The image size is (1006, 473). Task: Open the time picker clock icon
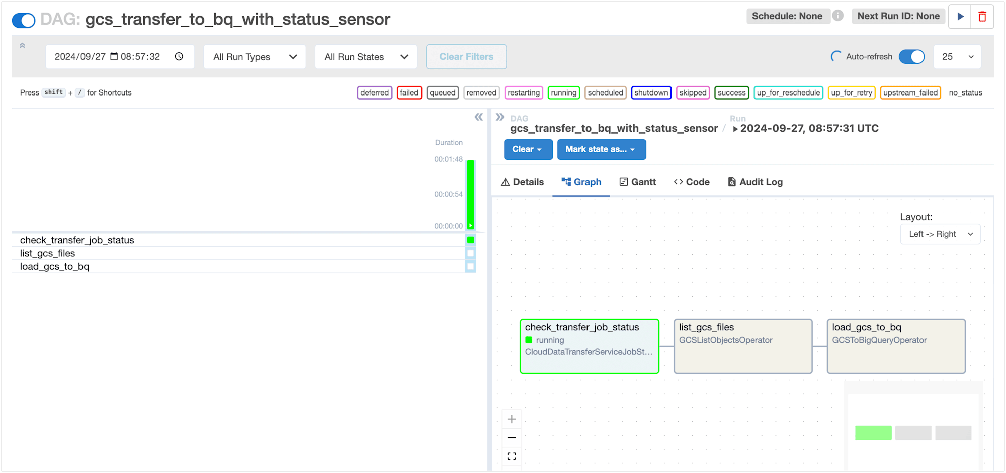pos(179,56)
